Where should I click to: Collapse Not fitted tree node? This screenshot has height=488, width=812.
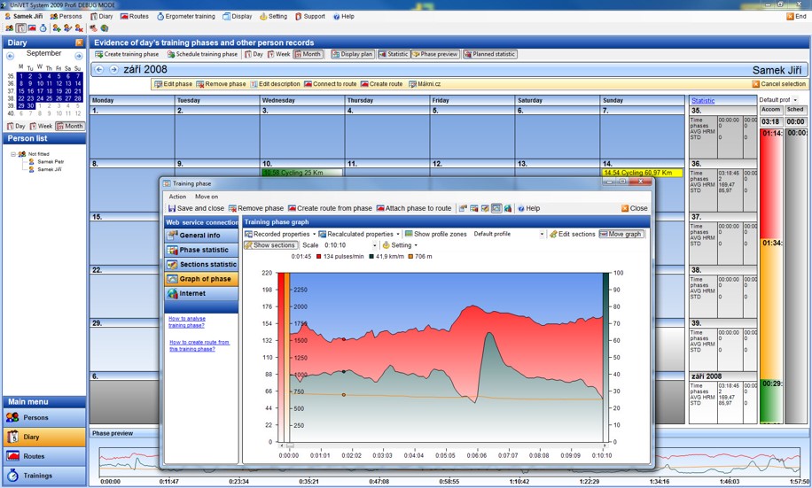click(x=13, y=154)
